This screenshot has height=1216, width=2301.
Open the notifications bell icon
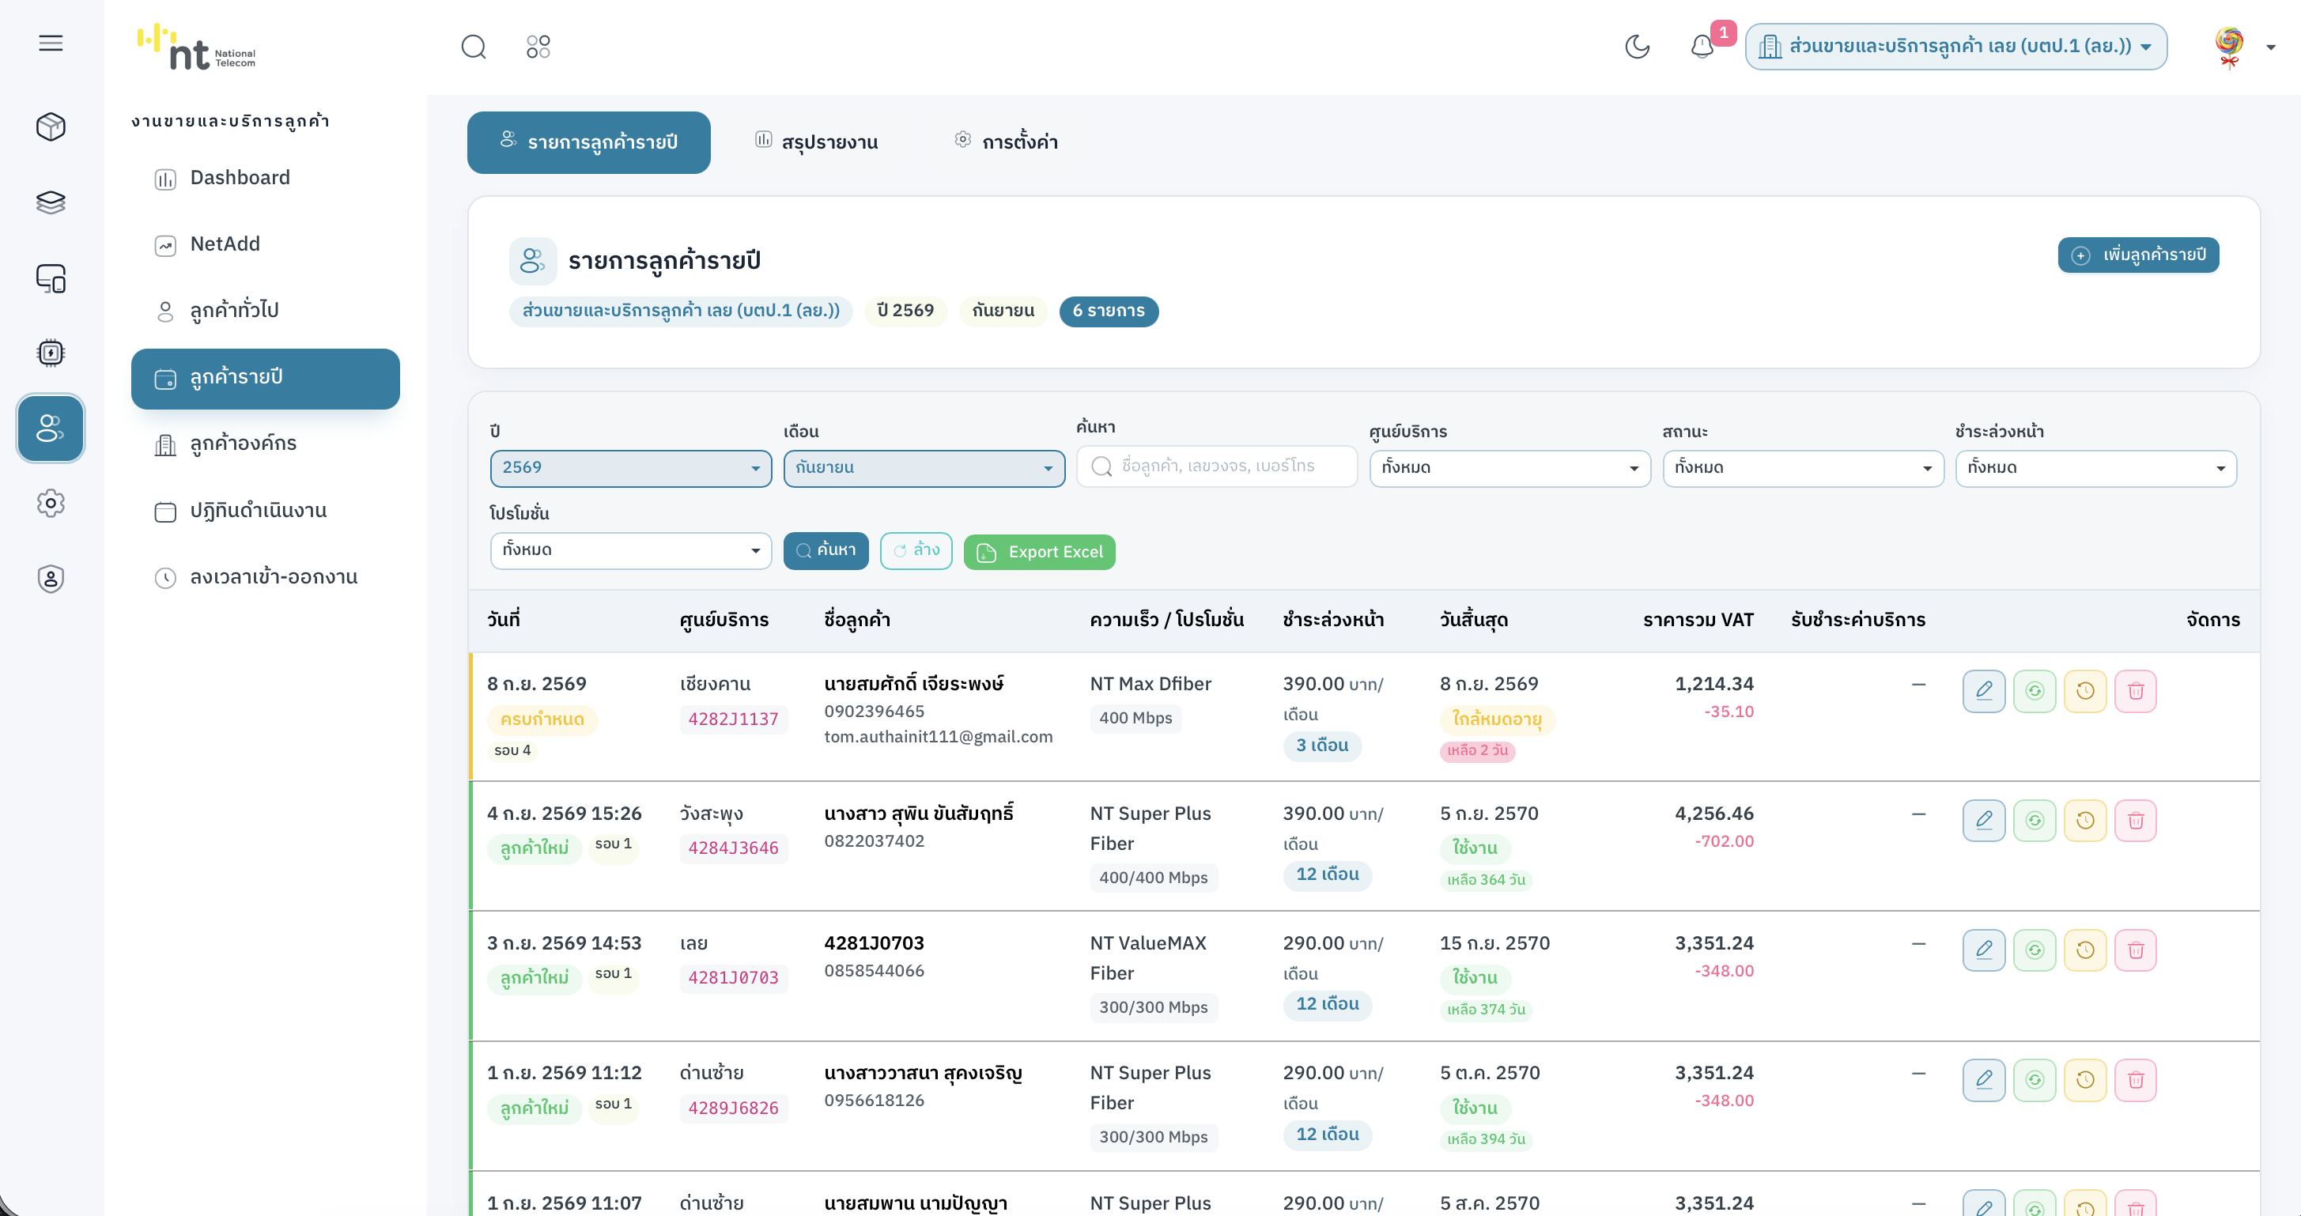[x=1702, y=47]
